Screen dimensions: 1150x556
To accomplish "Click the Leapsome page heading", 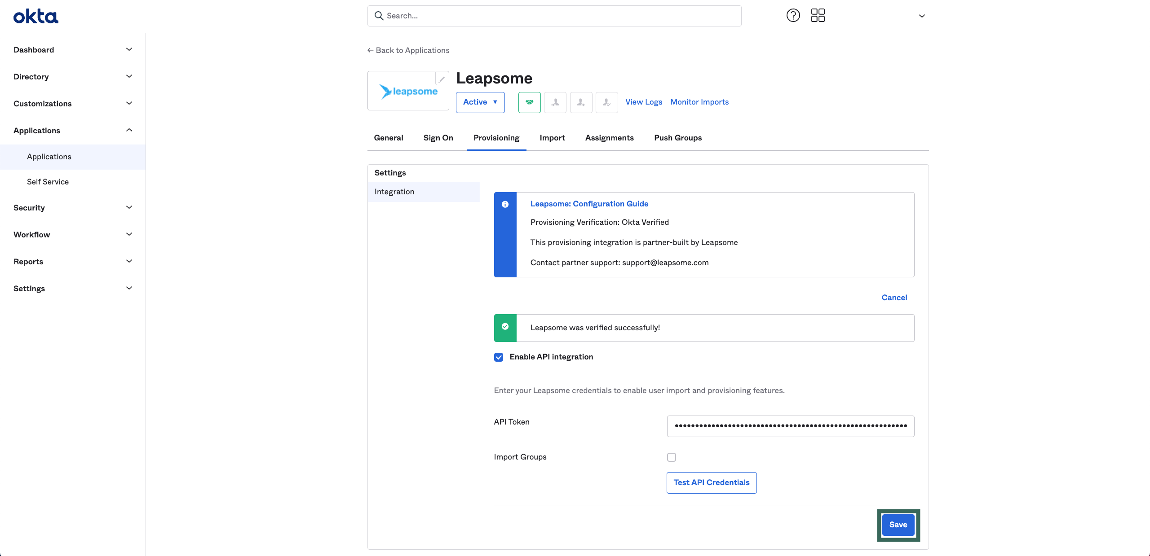I will point(494,78).
